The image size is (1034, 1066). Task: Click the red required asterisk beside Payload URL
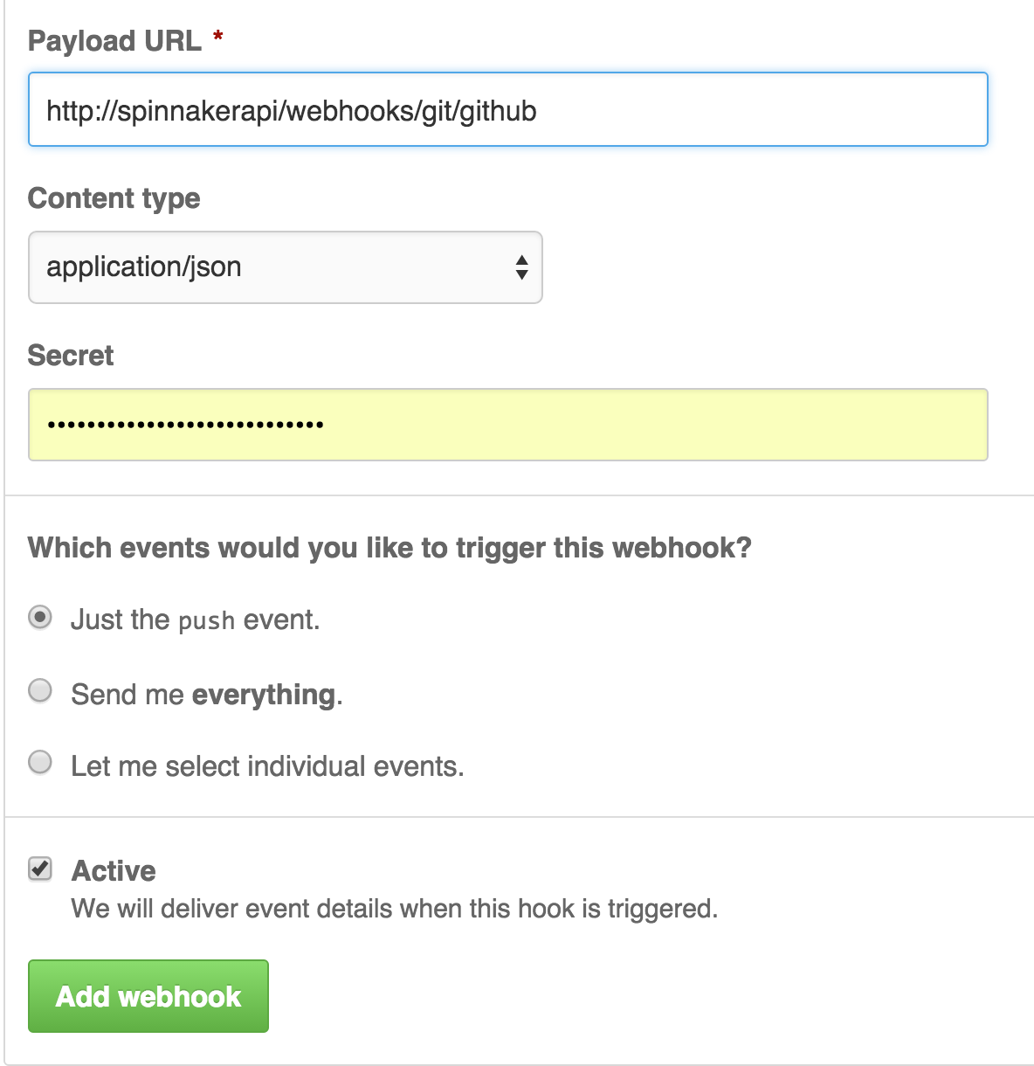[218, 37]
